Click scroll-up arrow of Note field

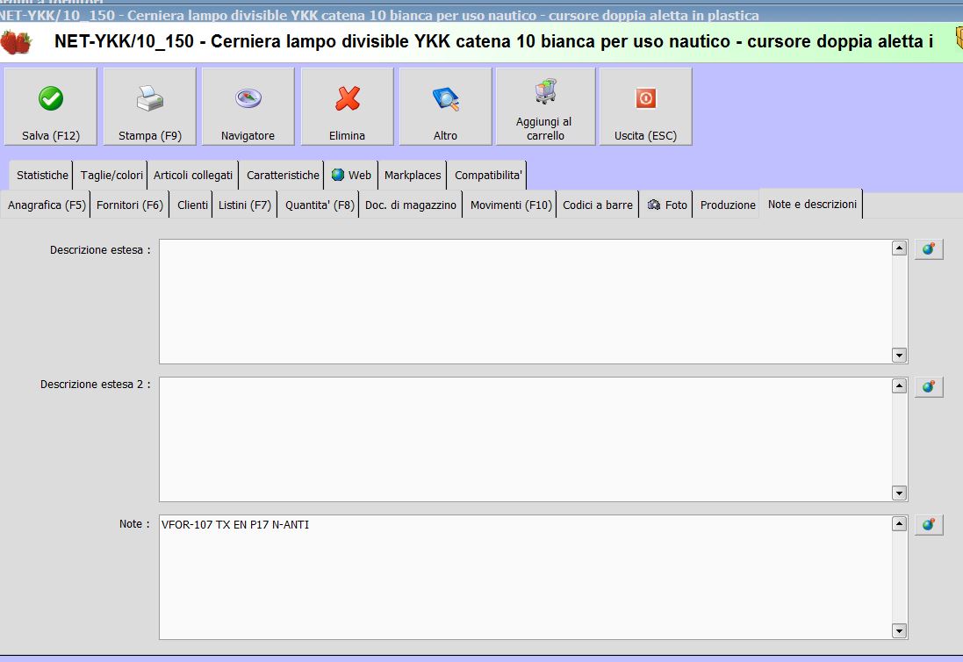(899, 524)
